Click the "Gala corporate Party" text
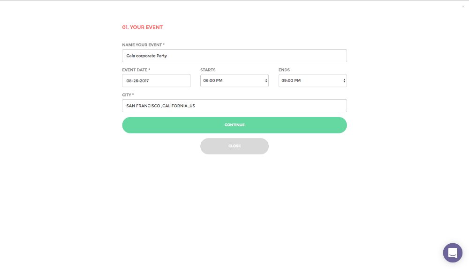Image resolution: width=469 pixels, height=269 pixels. point(146,56)
